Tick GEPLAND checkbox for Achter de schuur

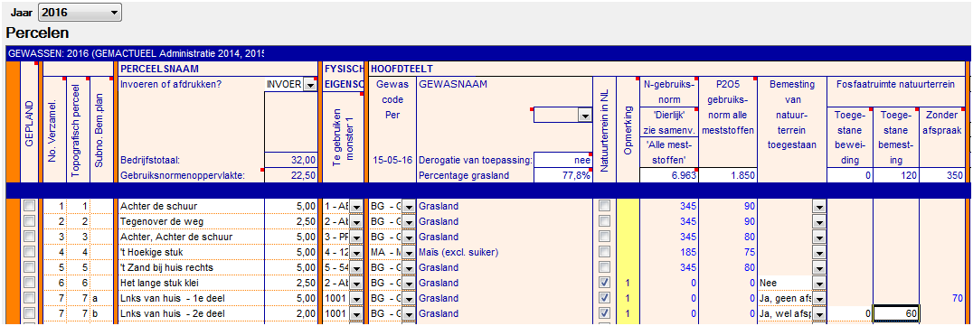(29, 206)
